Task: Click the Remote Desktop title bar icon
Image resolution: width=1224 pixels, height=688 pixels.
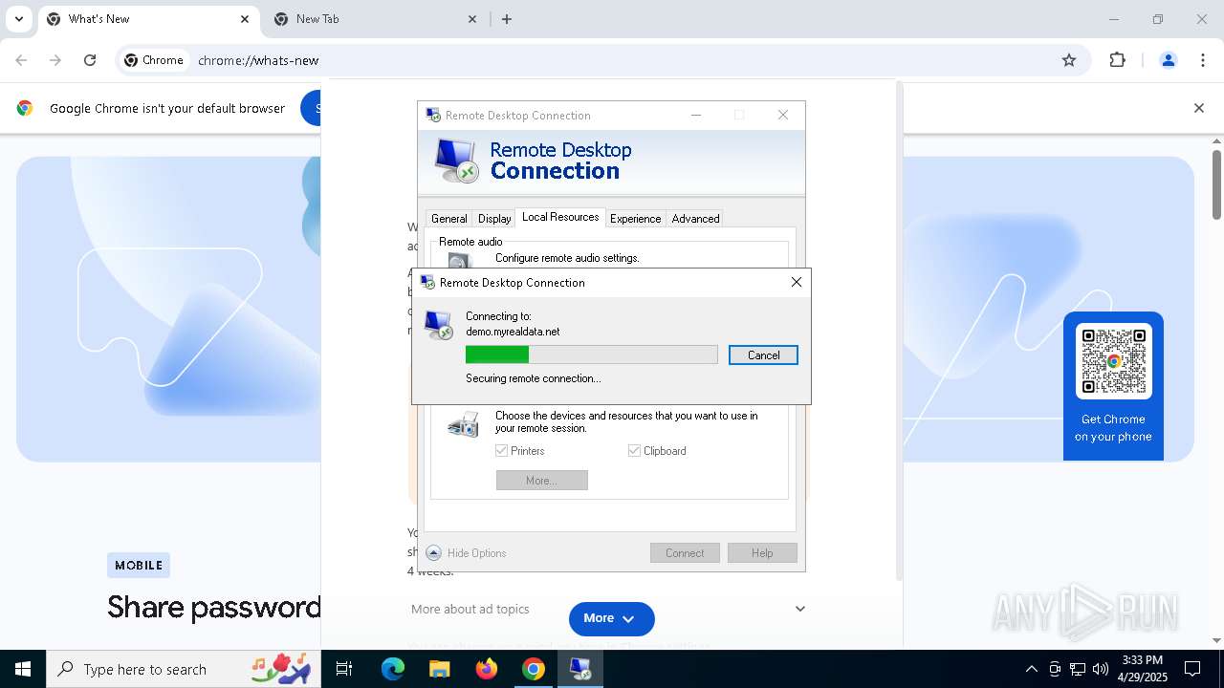Action: pos(433,115)
